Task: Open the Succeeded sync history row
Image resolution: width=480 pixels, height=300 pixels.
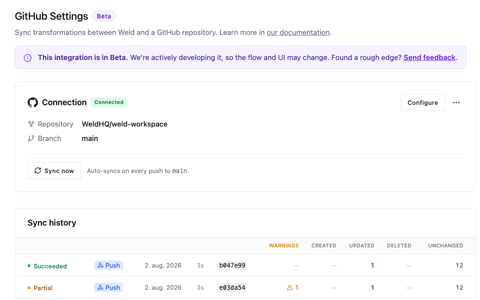Action: tap(246, 265)
